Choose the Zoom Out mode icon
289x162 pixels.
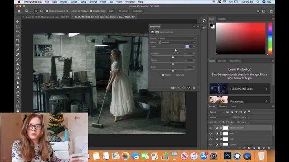[x=42, y=11]
